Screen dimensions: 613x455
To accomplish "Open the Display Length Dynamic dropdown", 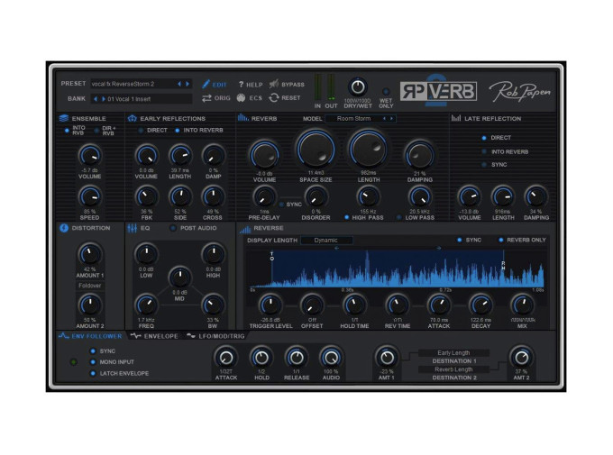I will point(326,241).
